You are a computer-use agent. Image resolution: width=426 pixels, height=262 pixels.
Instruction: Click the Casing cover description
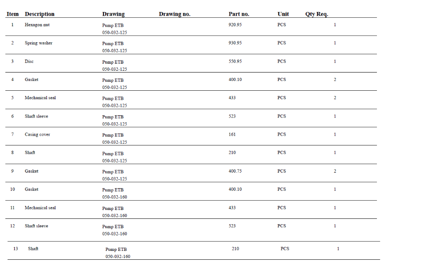click(37, 134)
